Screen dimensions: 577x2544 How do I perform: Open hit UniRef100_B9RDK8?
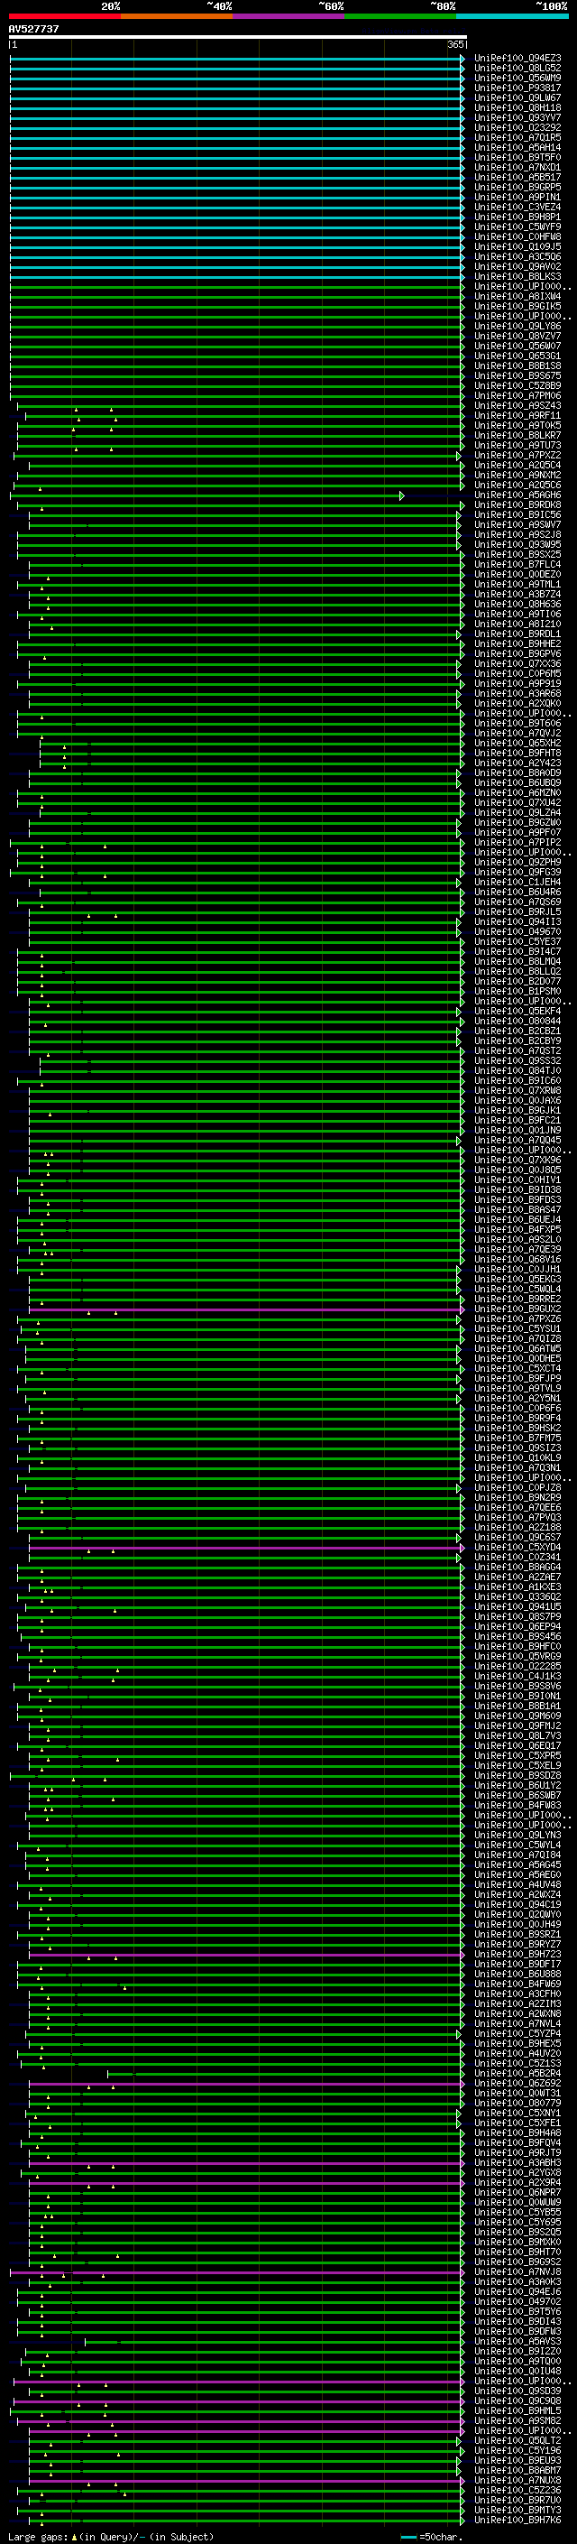pyautogui.click(x=517, y=504)
